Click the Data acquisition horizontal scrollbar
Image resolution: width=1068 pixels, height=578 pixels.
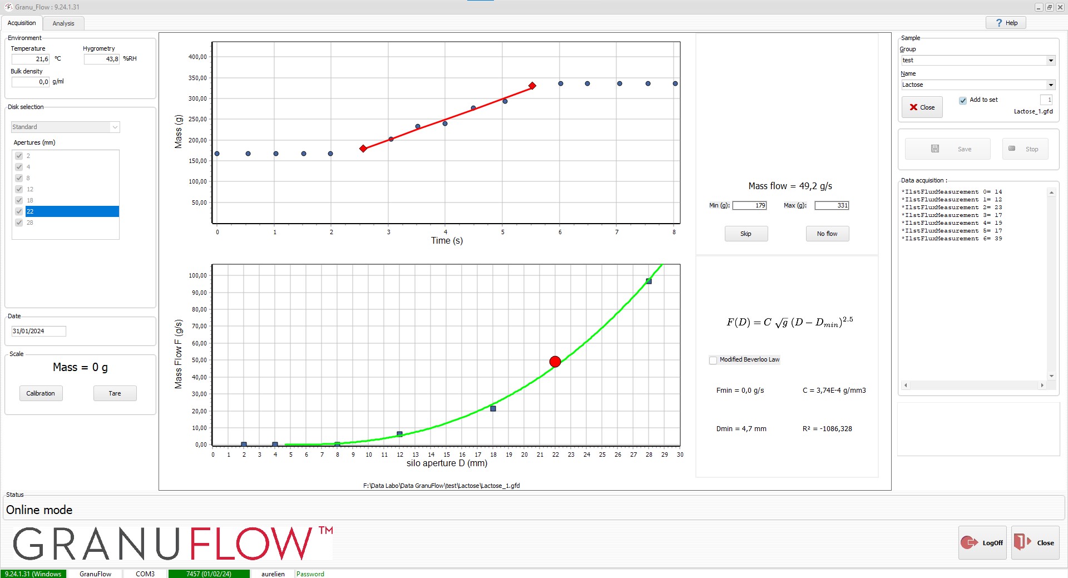973,385
